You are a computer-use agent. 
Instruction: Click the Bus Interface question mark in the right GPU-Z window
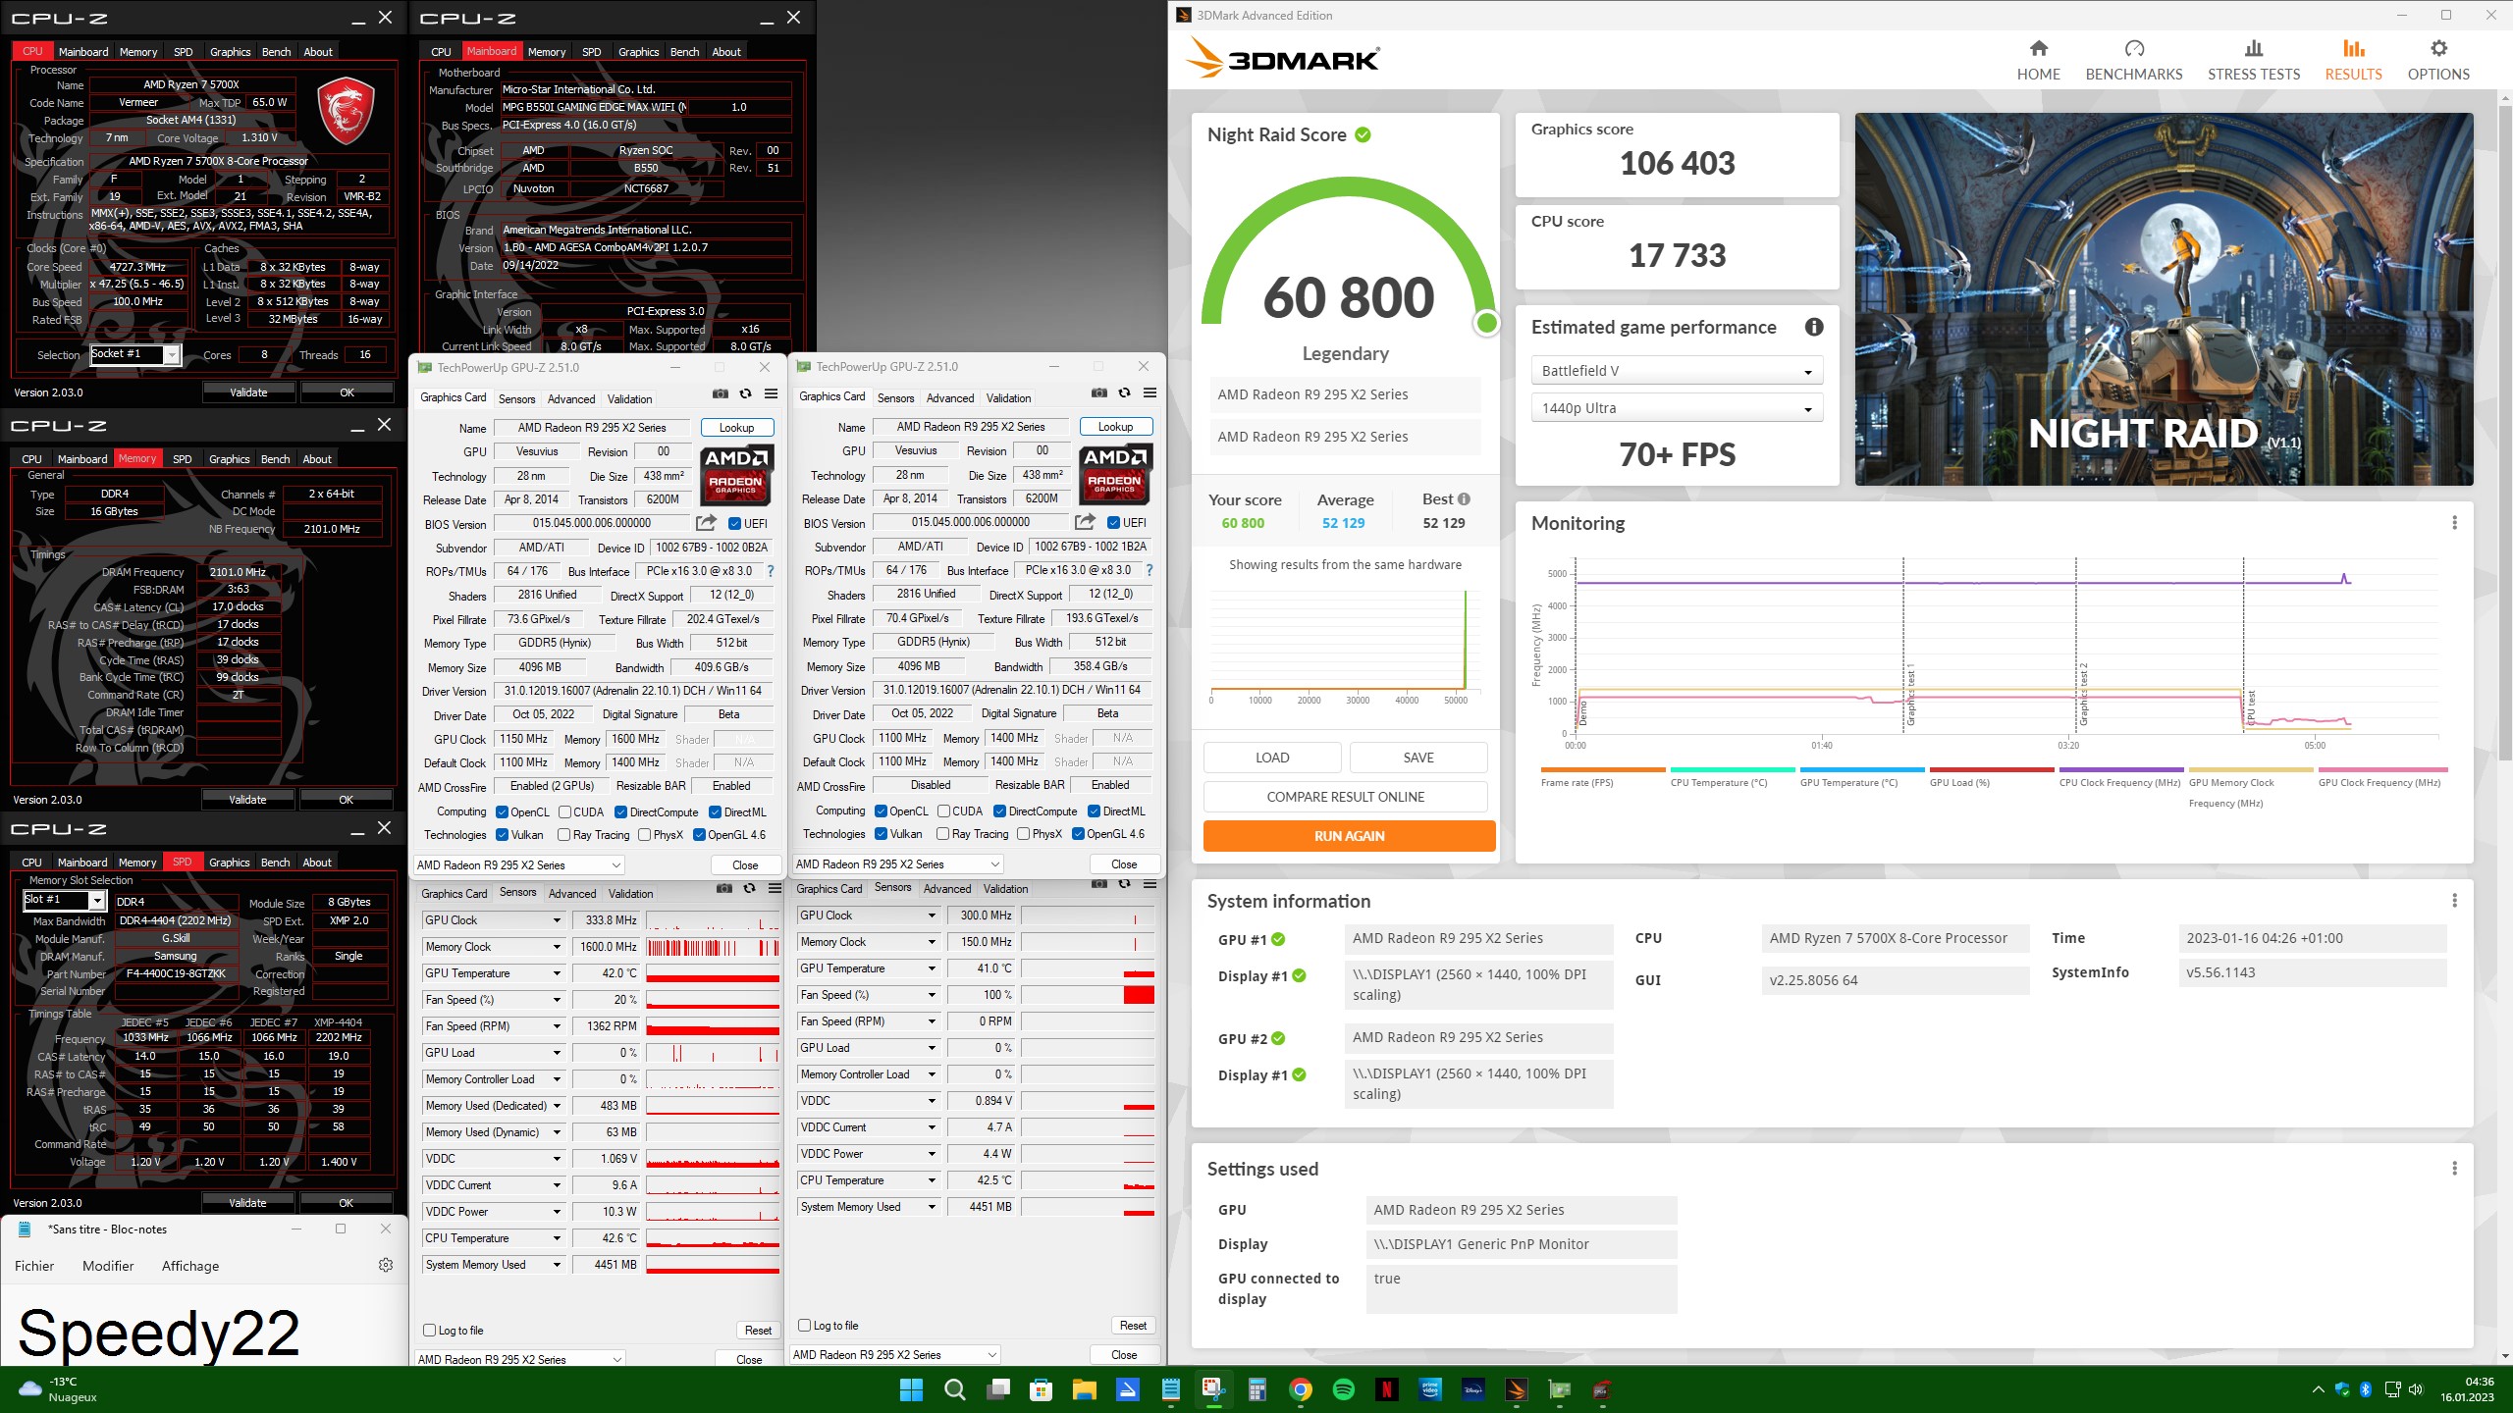coord(1150,570)
